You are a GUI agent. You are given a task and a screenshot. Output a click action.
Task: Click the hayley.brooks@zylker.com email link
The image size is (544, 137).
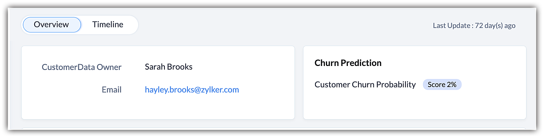192,90
